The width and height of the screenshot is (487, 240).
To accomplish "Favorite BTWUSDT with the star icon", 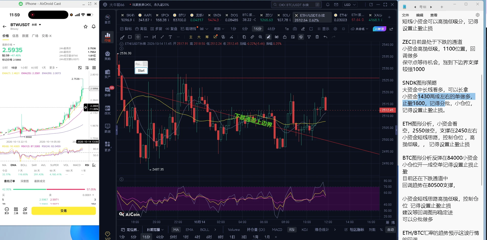I will (x=86, y=27).
